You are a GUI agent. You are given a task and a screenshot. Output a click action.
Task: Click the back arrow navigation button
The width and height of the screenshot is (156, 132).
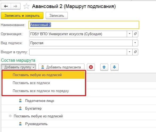[6, 6]
